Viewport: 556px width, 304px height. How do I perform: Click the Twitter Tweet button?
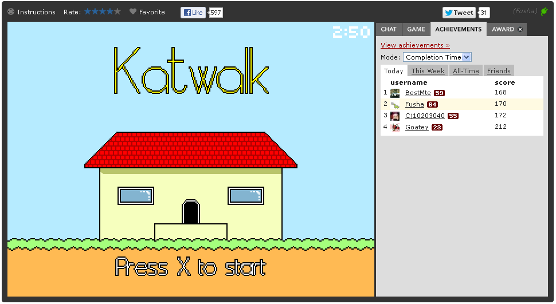pyautogui.click(x=459, y=13)
